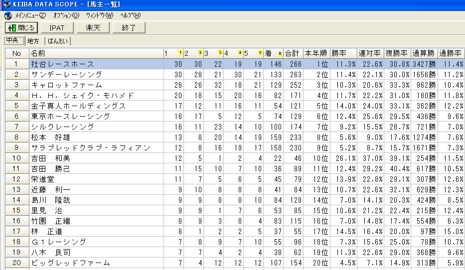Click the 14.5% win rate cell

343,232
